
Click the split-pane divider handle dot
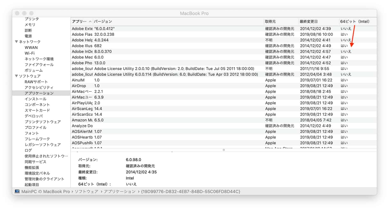coord(224,150)
